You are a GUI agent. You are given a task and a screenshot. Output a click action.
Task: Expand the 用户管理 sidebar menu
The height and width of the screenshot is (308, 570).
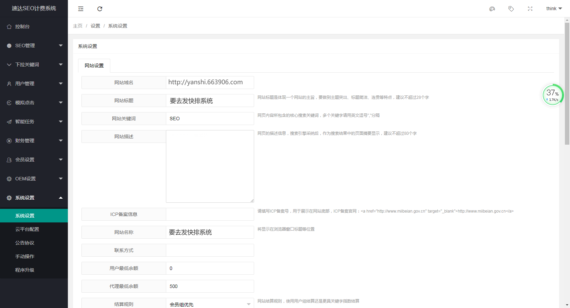point(34,84)
